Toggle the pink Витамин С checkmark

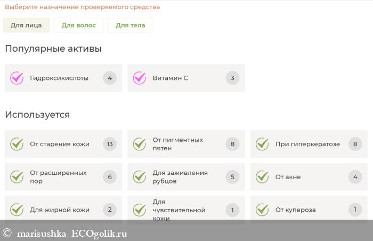(140, 78)
